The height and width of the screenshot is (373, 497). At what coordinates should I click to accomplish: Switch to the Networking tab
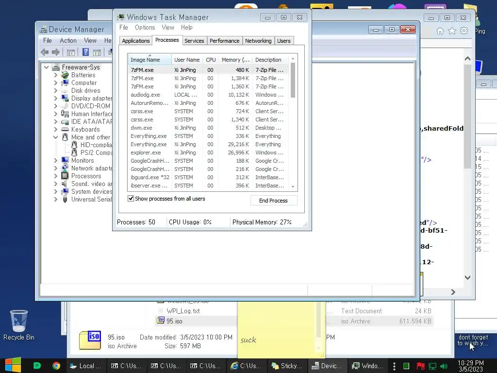(258, 41)
